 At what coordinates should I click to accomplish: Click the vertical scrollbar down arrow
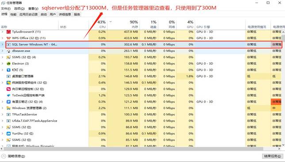coord(283,145)
